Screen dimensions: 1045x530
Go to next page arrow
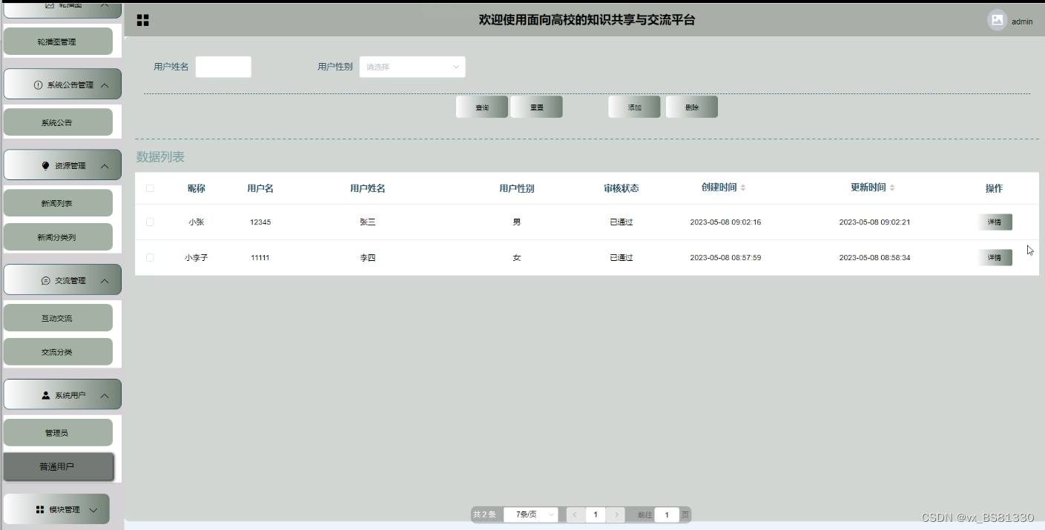[616, 514]
